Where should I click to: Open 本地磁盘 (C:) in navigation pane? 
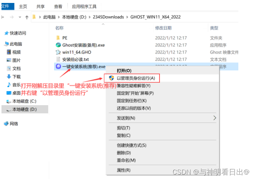coord(24,101)
